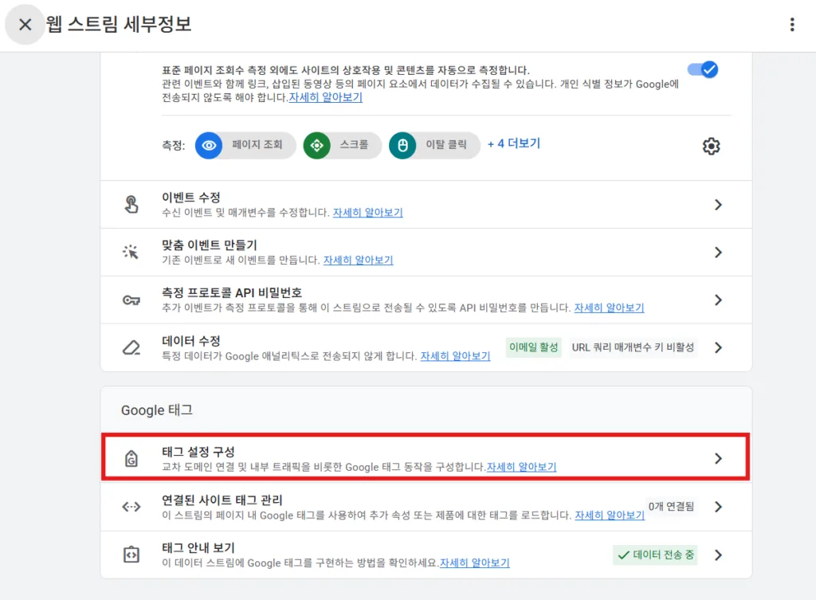The height and width of the screenshot is (600, 816).
Task: Open the 맞춤 이벤트 만들기 row title
Action: [x=210, y=245]
